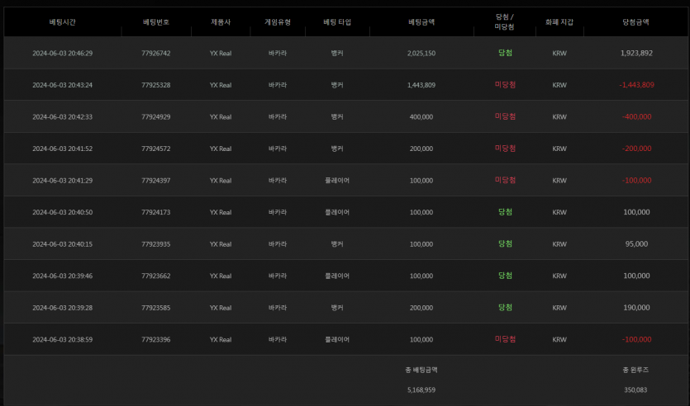Click the bet amount 400,000
The width and height of the screenshot is (690, 406).
coord(421,117)
